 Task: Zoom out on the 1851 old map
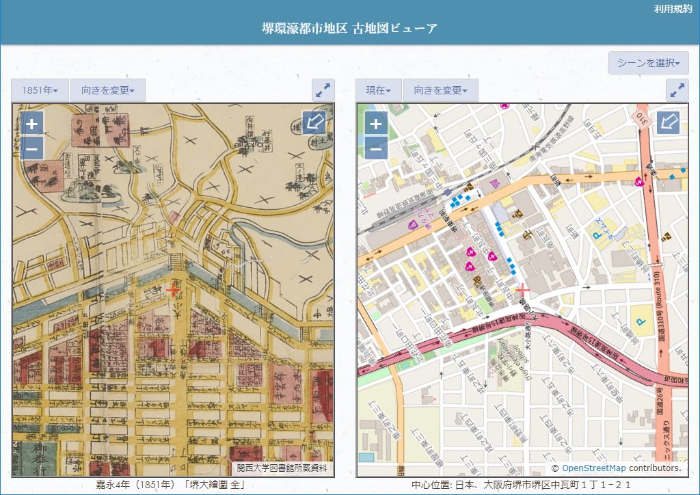31,148
